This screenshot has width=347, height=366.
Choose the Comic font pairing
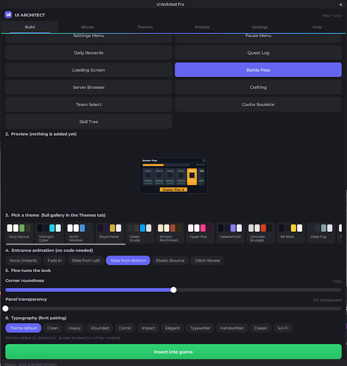125,328
